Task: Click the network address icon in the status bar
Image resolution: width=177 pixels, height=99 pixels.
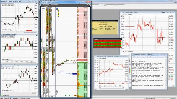Action: [x=144, y=98]
